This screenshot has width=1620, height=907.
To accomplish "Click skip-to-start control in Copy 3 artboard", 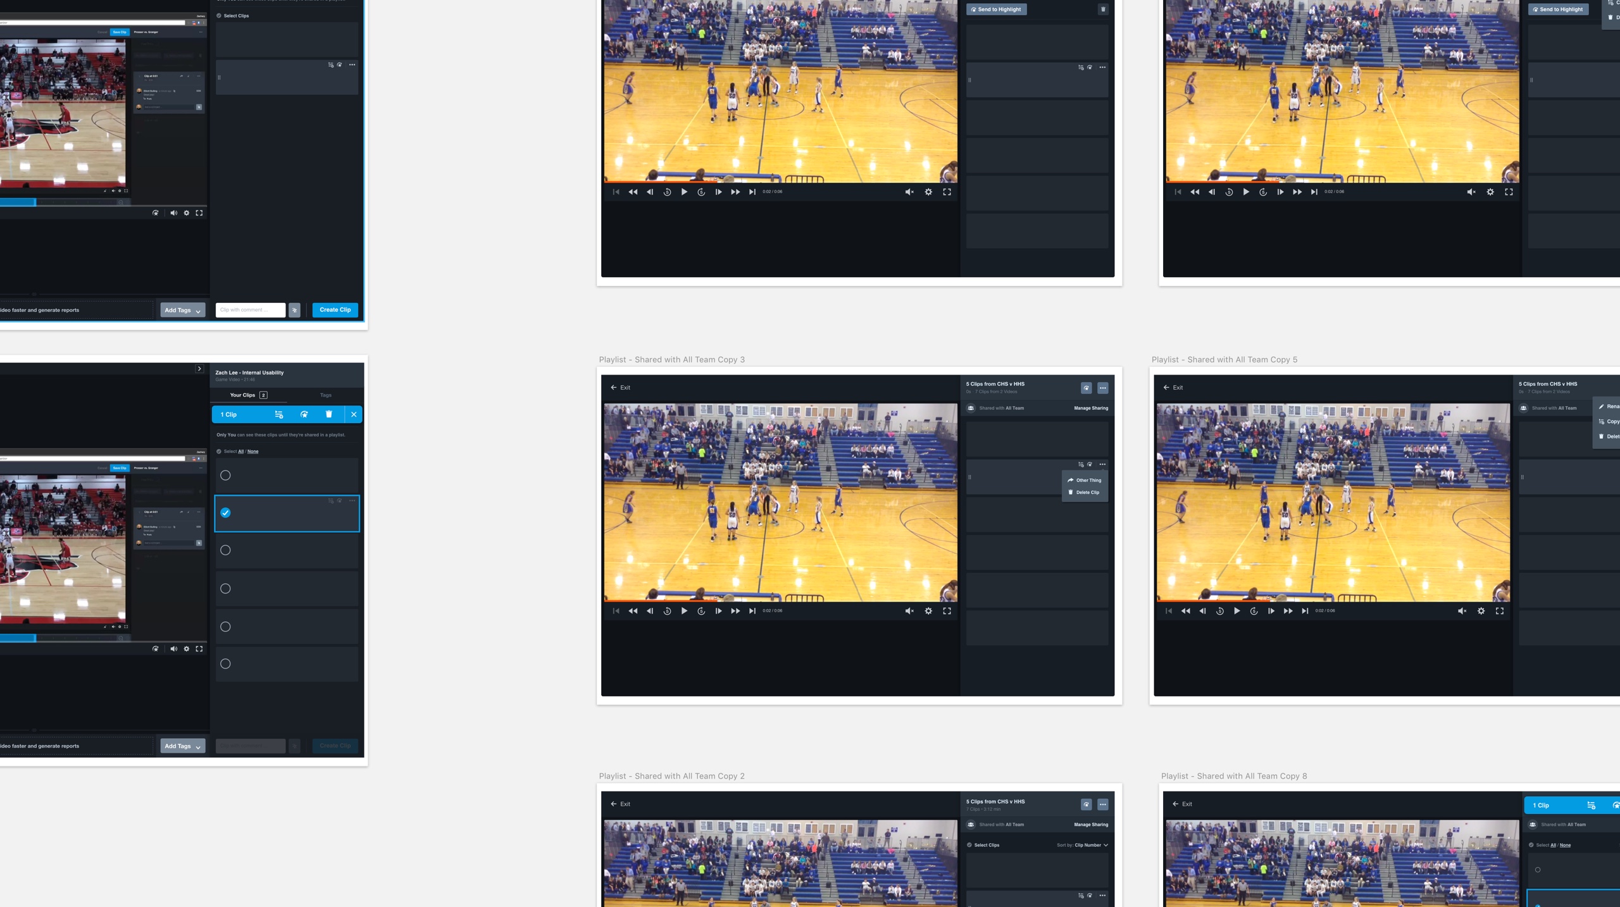I will coord(616,611).
